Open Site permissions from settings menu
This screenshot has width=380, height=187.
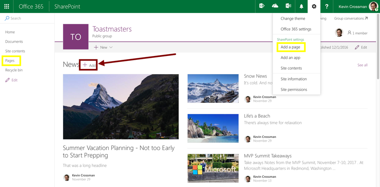point(294,90)
